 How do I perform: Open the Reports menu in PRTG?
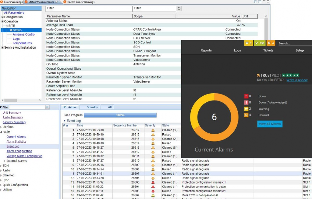206,50
